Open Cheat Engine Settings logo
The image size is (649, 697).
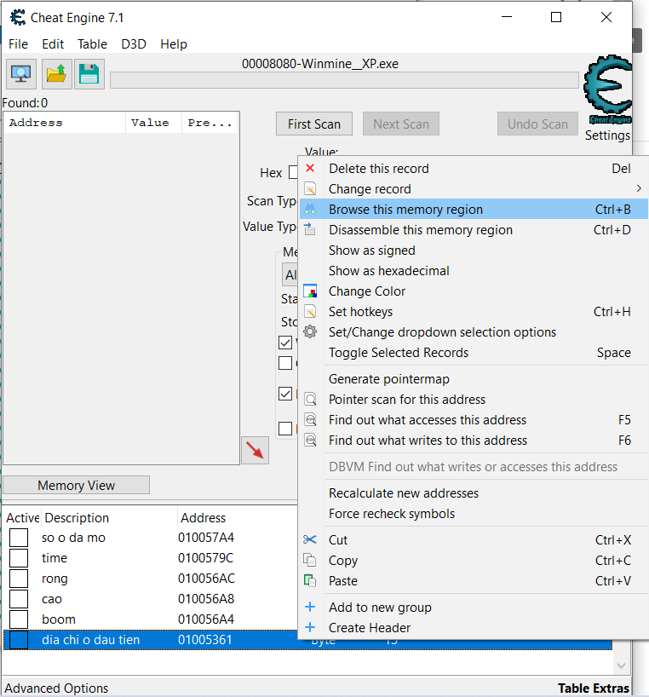coord(607,90)
